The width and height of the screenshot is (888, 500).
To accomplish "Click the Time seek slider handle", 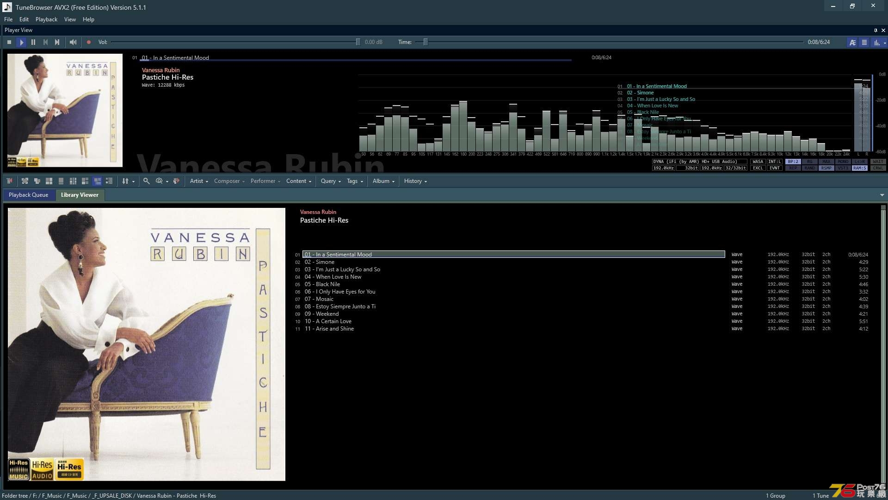I will [425, 42].
